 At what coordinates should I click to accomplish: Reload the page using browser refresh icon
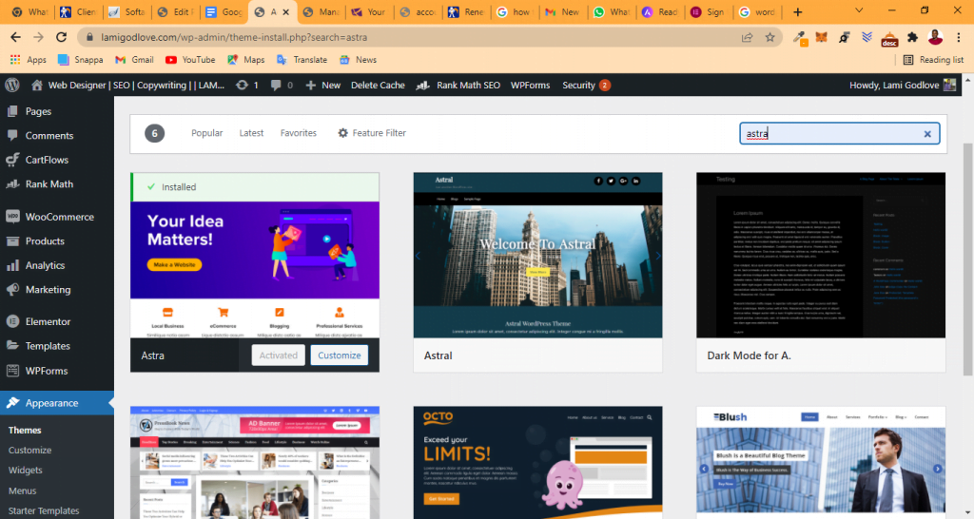coord(64,37)
